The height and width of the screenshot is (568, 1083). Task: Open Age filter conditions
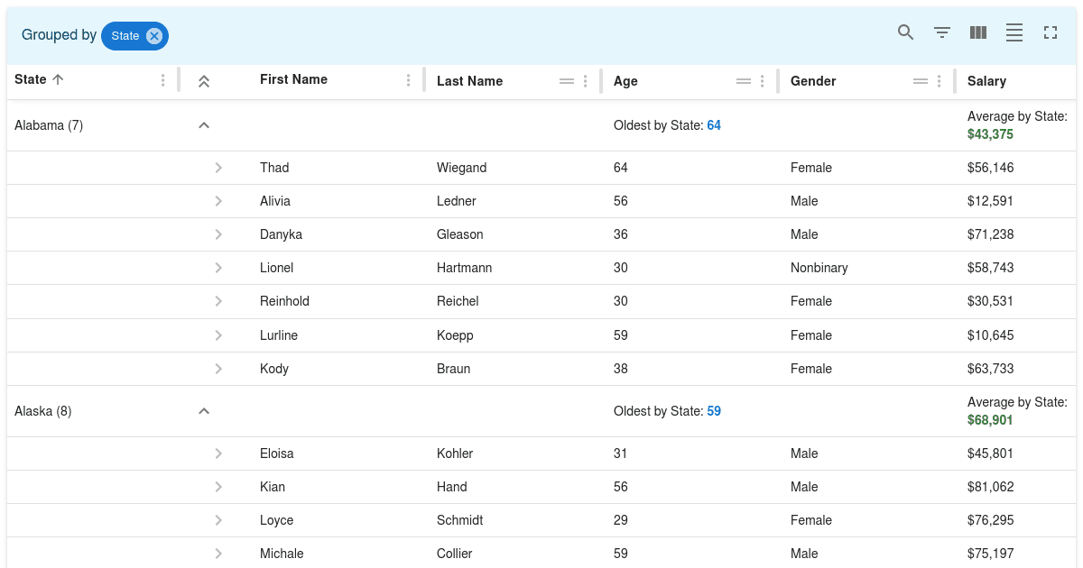pyautogui.click(x=742, y=80)
